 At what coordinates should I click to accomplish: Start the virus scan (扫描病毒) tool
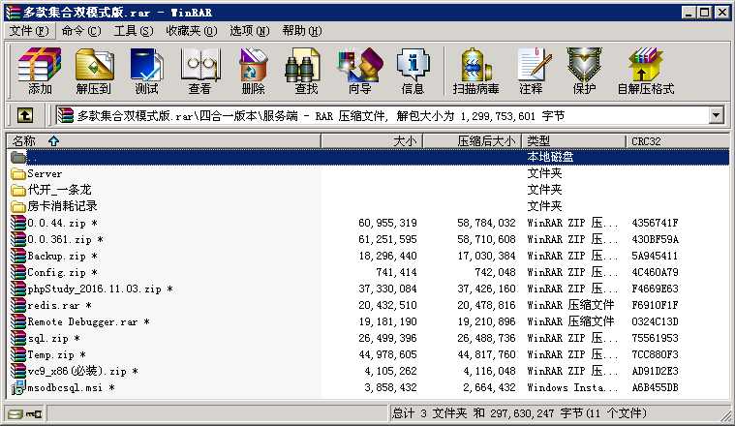(475, 71)
